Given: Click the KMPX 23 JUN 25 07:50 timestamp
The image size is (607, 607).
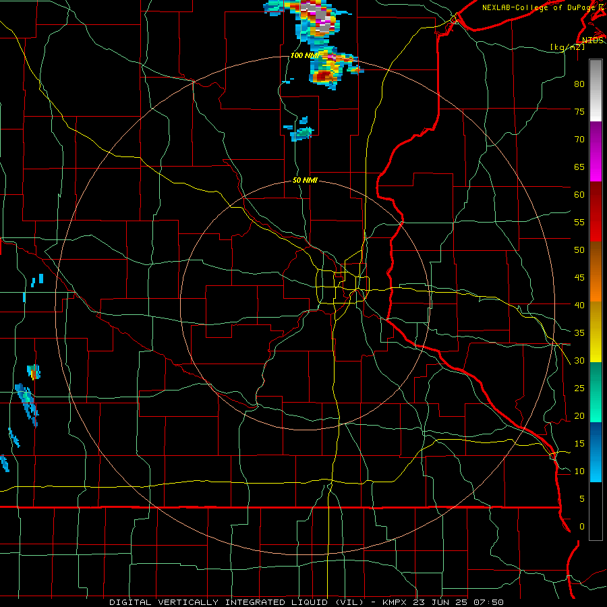Looking at the screenshot, I should (x=443, y=602).
